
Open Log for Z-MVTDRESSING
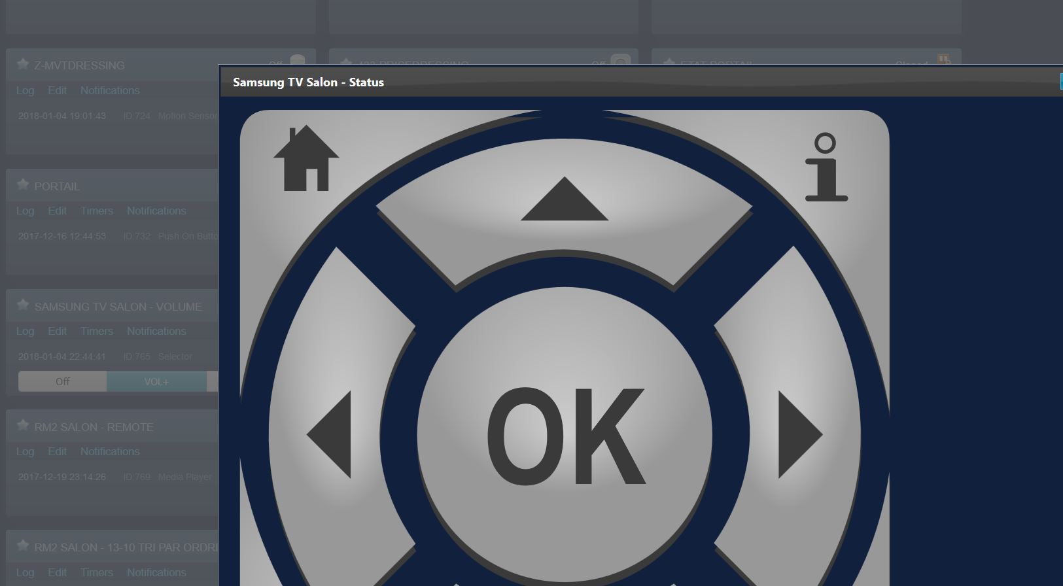25,90
